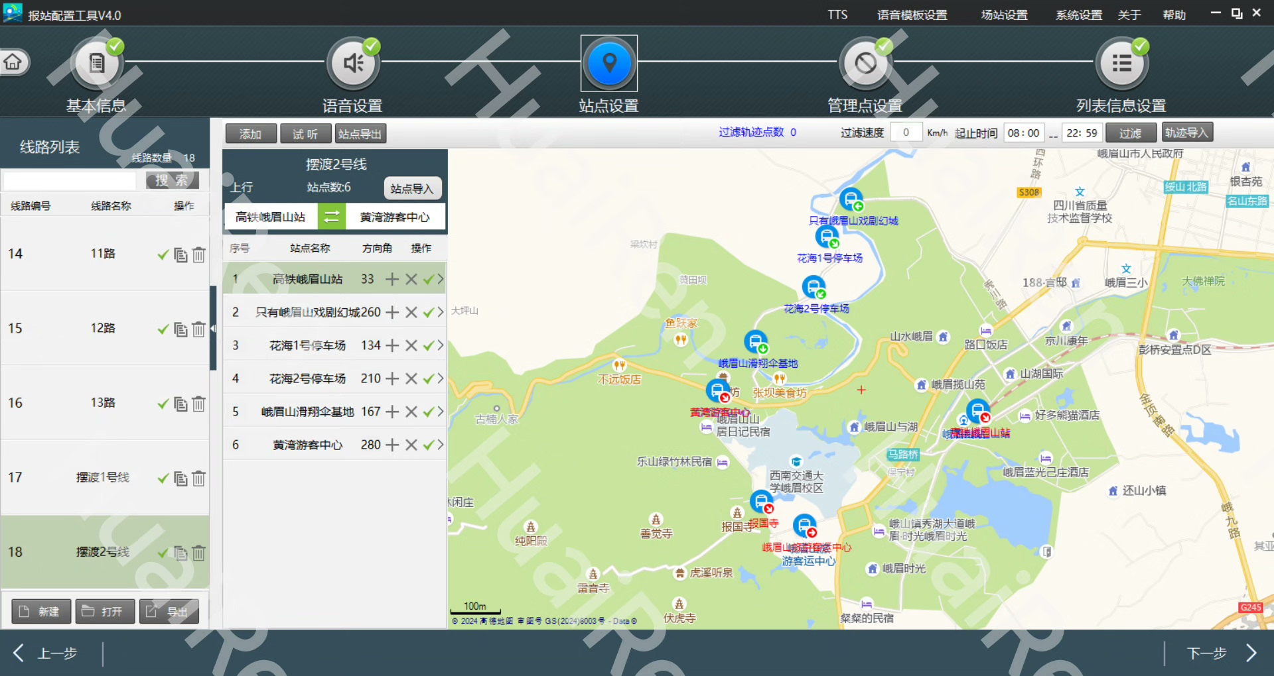Confirm station 花海1号停车场 with its checkmark
1274x676 pixels.
(429, 345)
